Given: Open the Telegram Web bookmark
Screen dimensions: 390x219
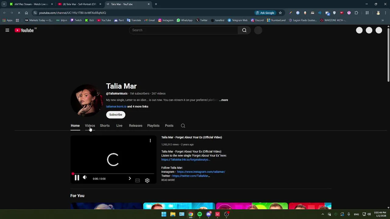Looking at the screenshot, I should (237, 20).
